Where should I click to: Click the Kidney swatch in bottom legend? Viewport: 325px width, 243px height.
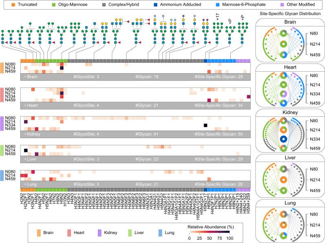click(x=99, y=233)
